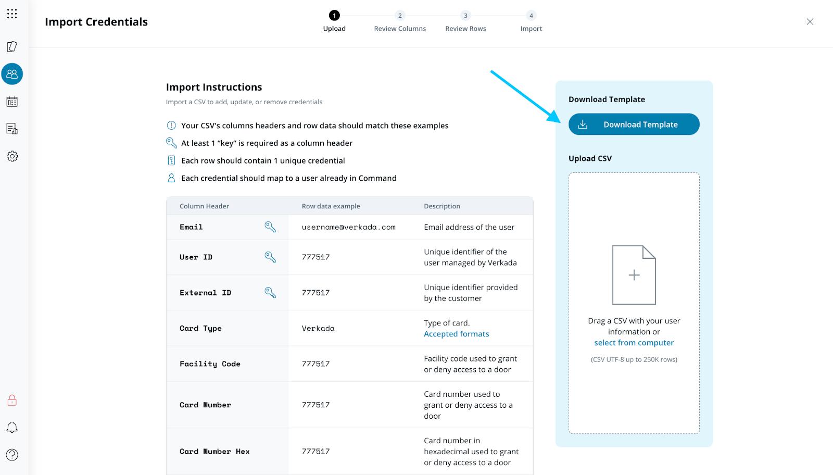Switch to the Review Rows step
Screen dimensions: 833x475
[465, 16]
